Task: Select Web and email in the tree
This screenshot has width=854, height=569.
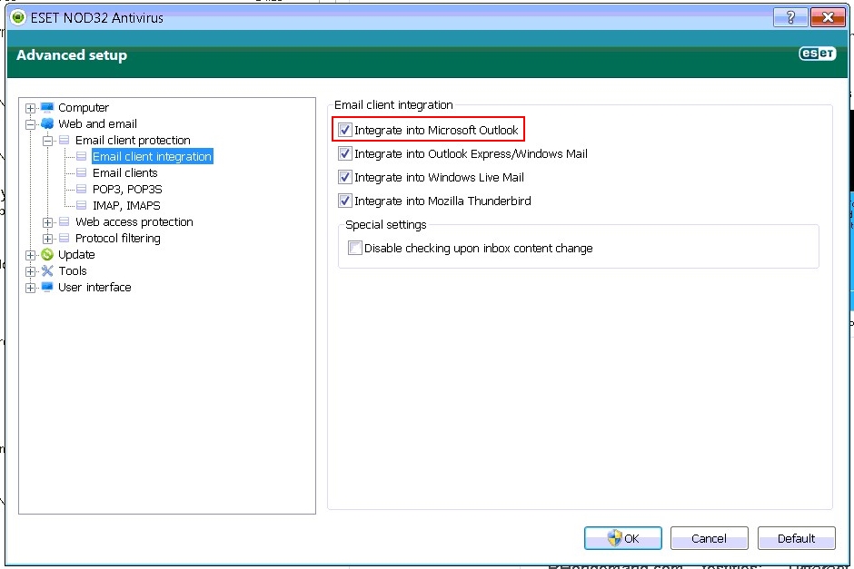Action: pyautogui.click(x=97, y=123)
